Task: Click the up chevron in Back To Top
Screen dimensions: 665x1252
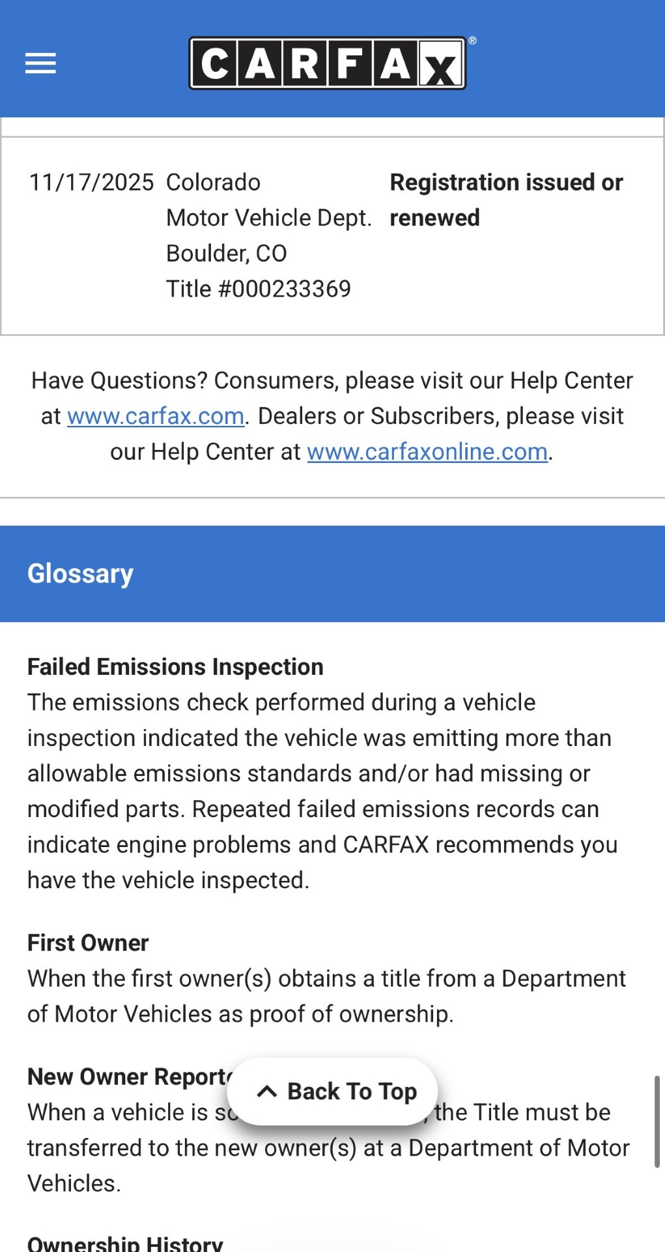Action: tap(267, 1092)
